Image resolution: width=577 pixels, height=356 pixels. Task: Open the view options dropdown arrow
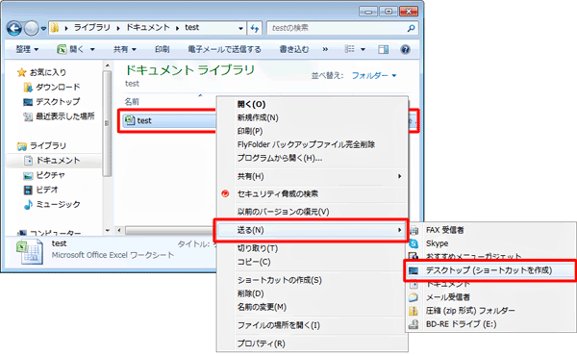pos(363,49)
